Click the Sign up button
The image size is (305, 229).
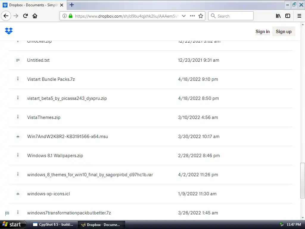point(284,32)
